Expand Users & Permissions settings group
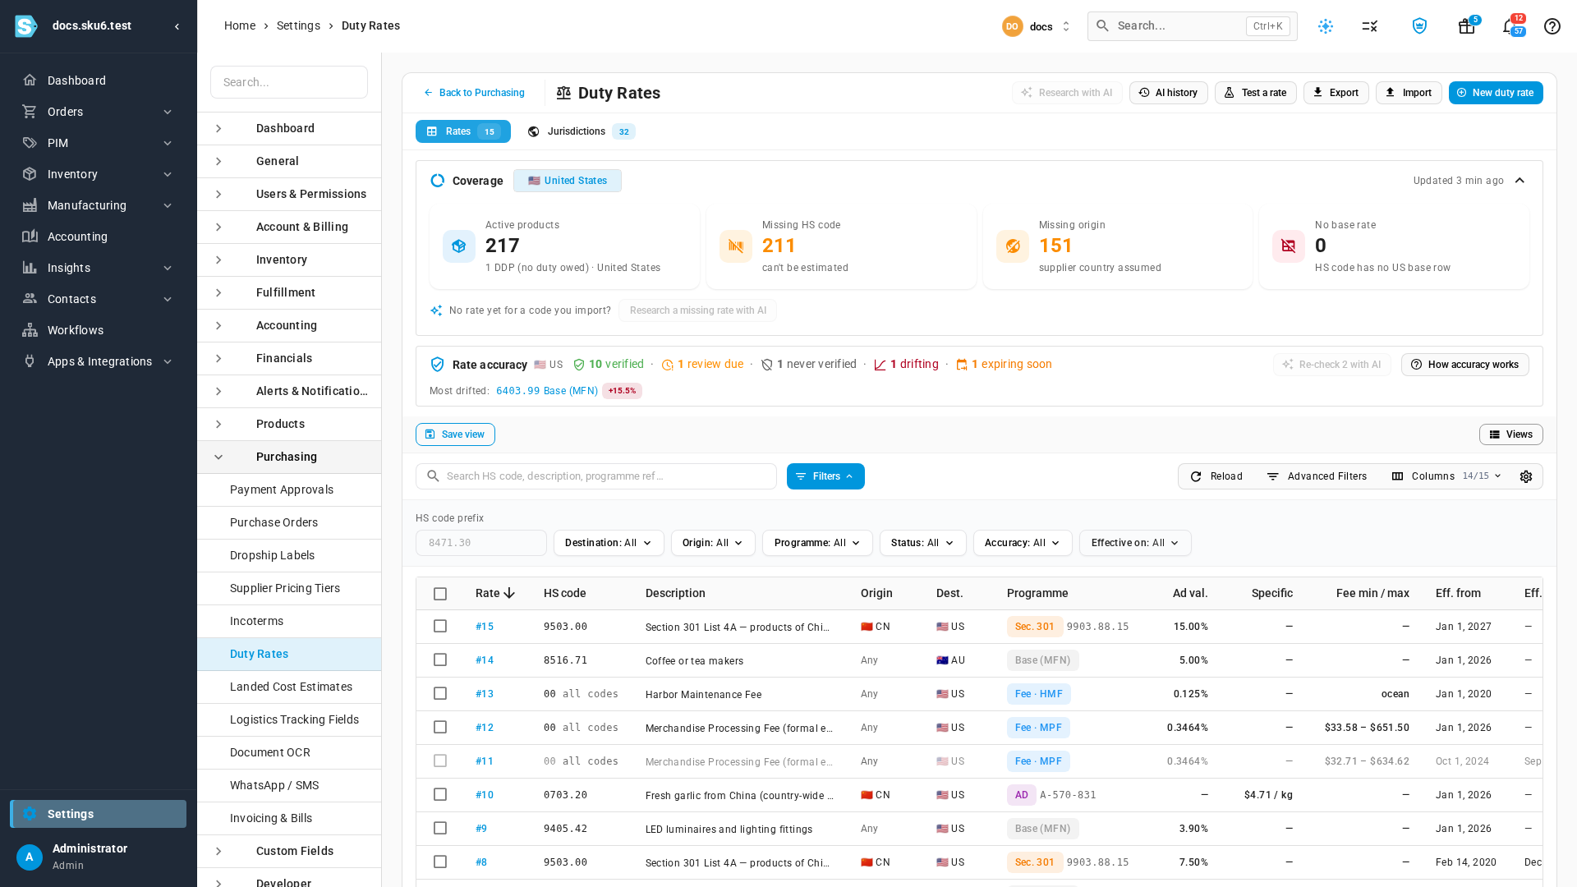Screen dimensions: 1577x887 coord(289,195)
